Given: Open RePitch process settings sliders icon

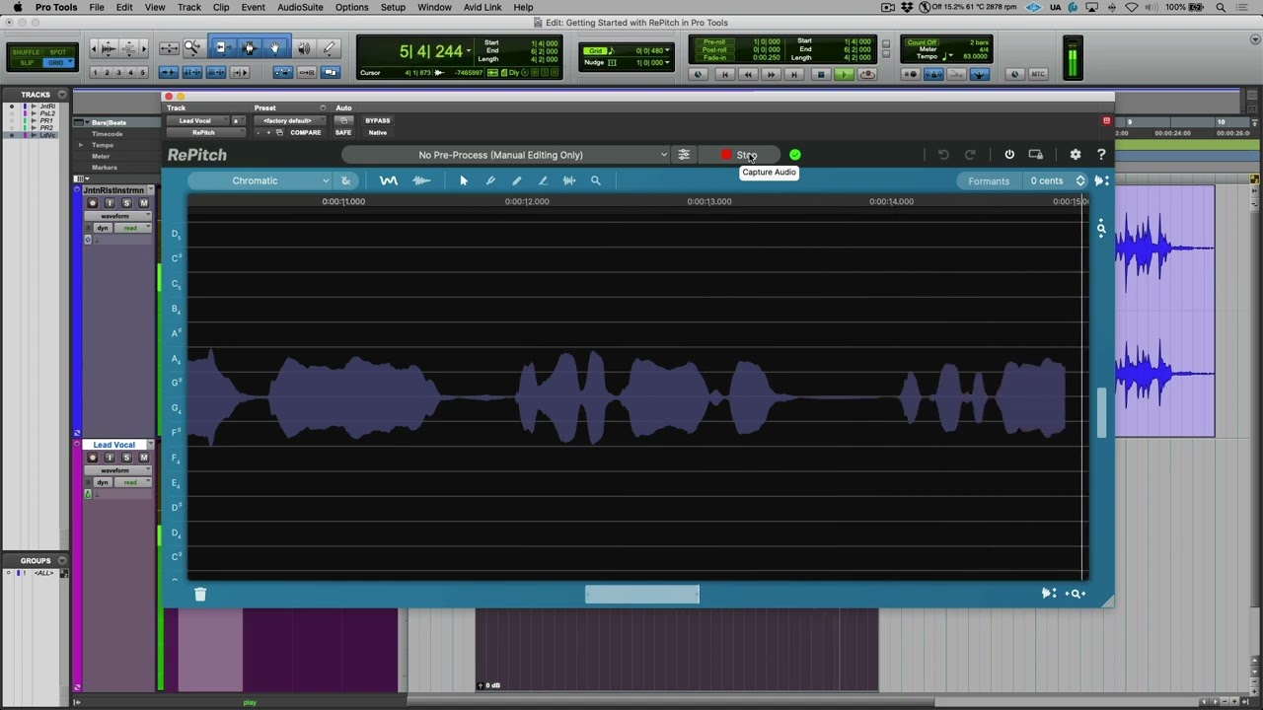Looking at the screenshot, I should (x=684, y=155).
